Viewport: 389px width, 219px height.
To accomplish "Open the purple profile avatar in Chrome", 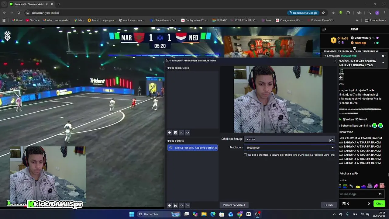I will 377,13.
